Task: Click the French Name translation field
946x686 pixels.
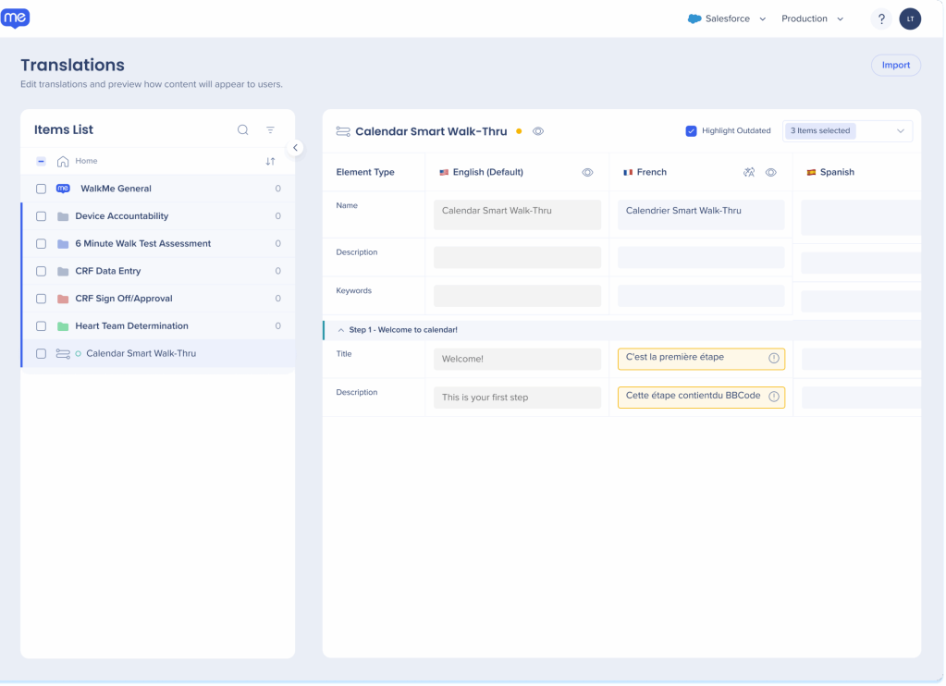Action: coord(701,214)
